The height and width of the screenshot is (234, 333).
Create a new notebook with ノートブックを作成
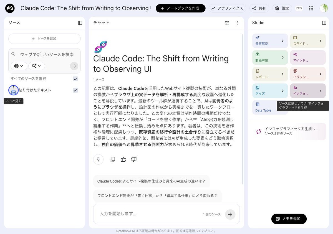pyautogui.click(x=181, y=8)
